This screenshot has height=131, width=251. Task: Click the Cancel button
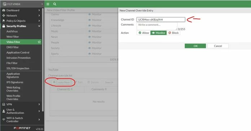[x=218, y=46]
